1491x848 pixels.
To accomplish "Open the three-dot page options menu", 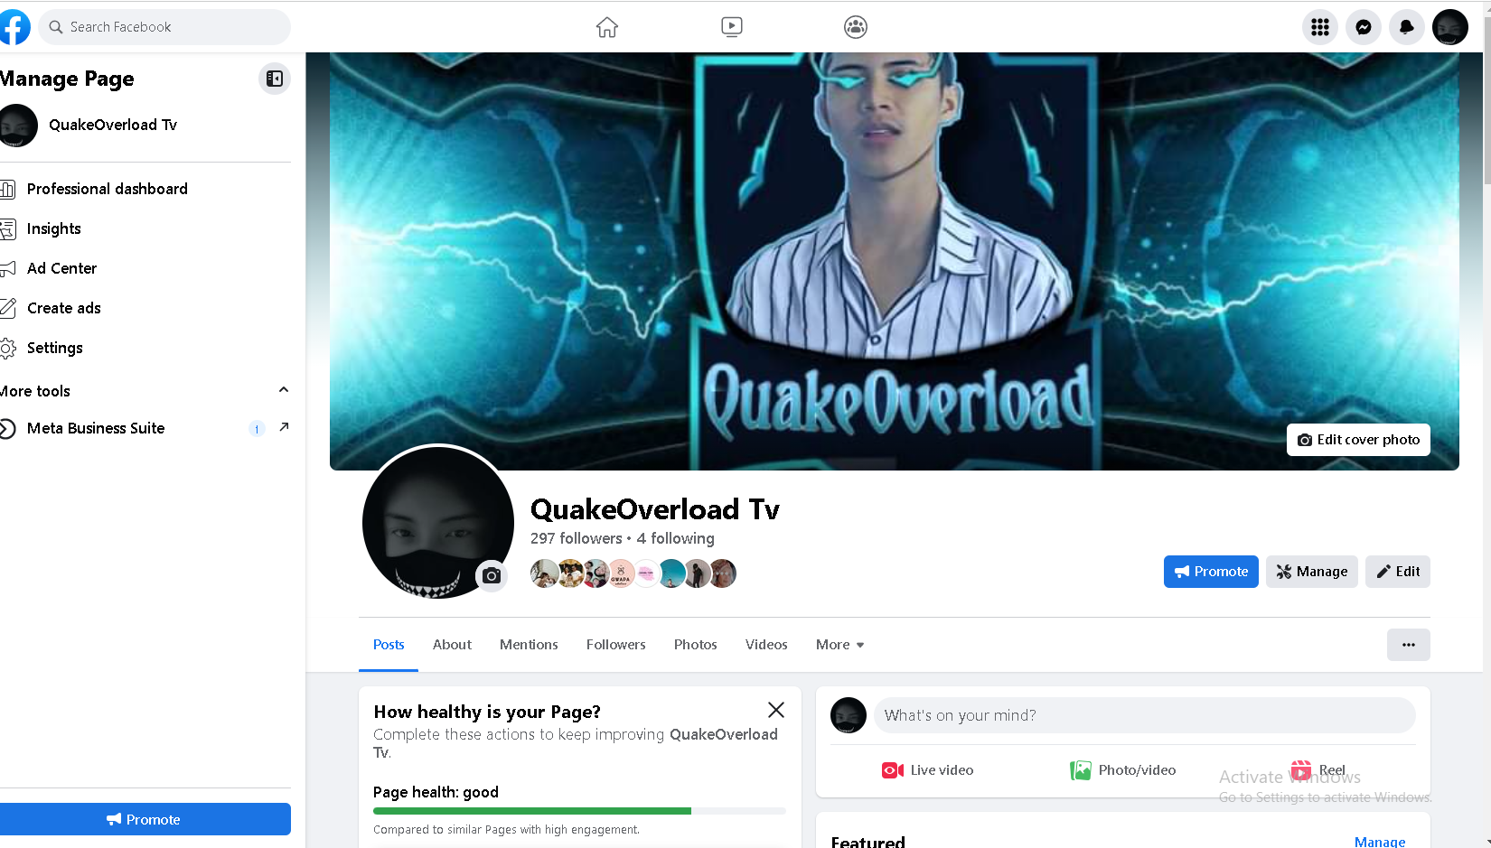I will pyautogui.click(x=1408, y=645).
